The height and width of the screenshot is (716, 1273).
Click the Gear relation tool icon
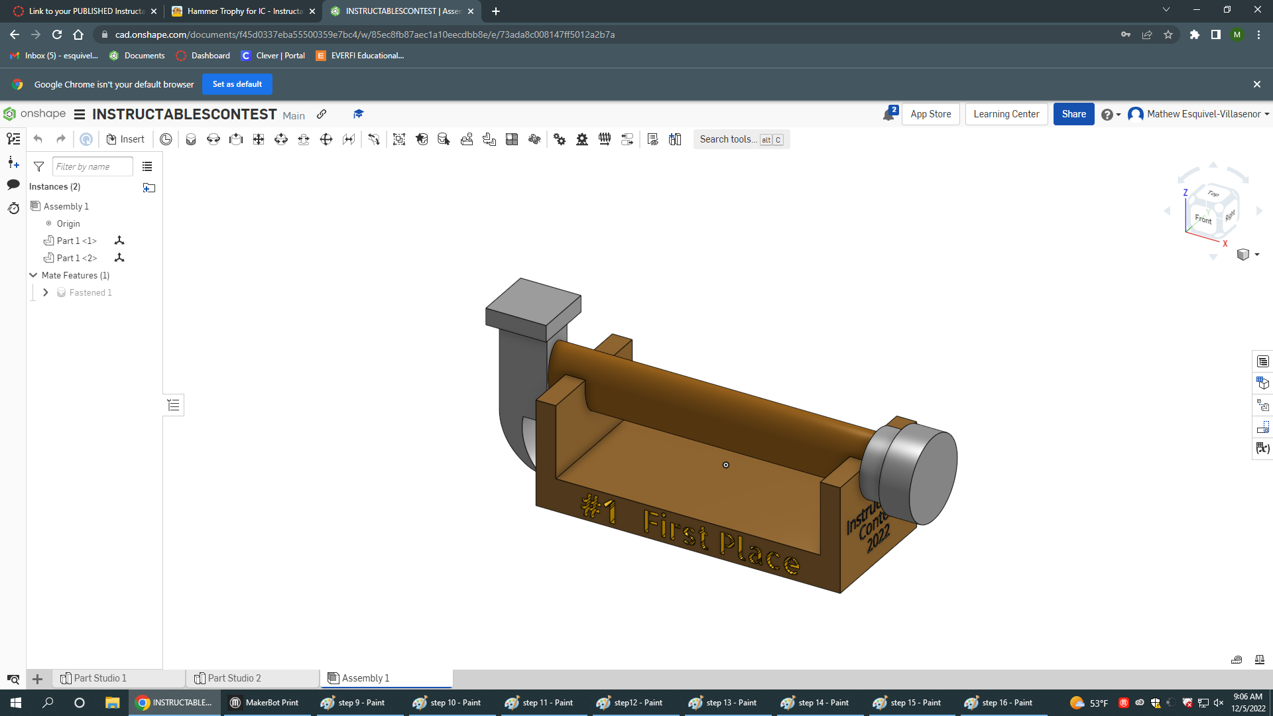(560, 139)
